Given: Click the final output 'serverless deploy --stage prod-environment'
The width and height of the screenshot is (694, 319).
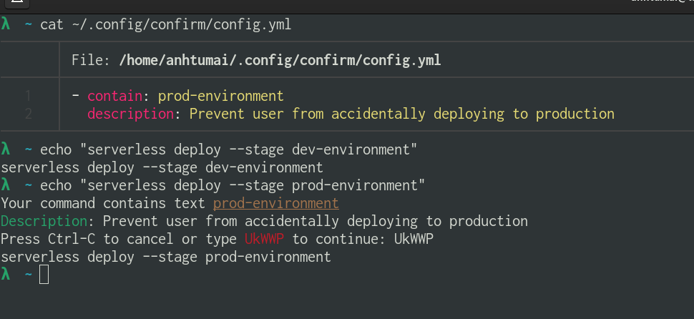Looking at the screenshot, I should pyautogui.click(x=166, y=257).
